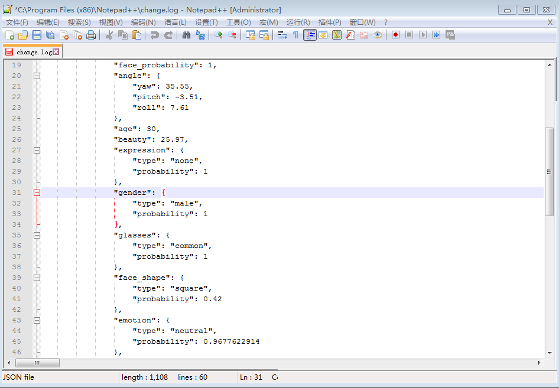Stop macro recording with the stop icon
Image resolution: width=559 pixels, height=388 pixels.
click(409, 35)
